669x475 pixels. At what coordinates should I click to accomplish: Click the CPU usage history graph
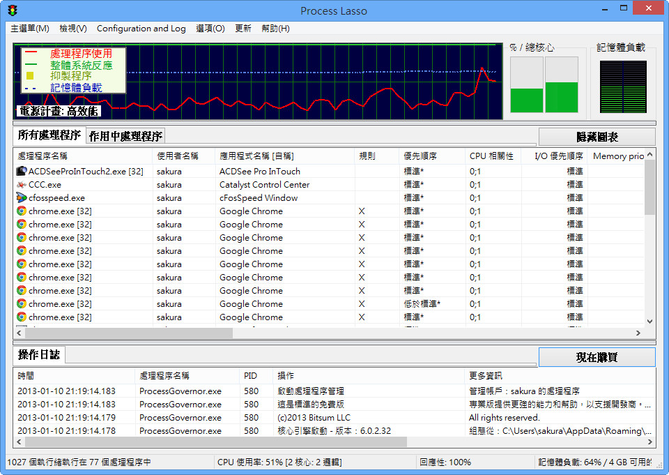coord(258,81)
